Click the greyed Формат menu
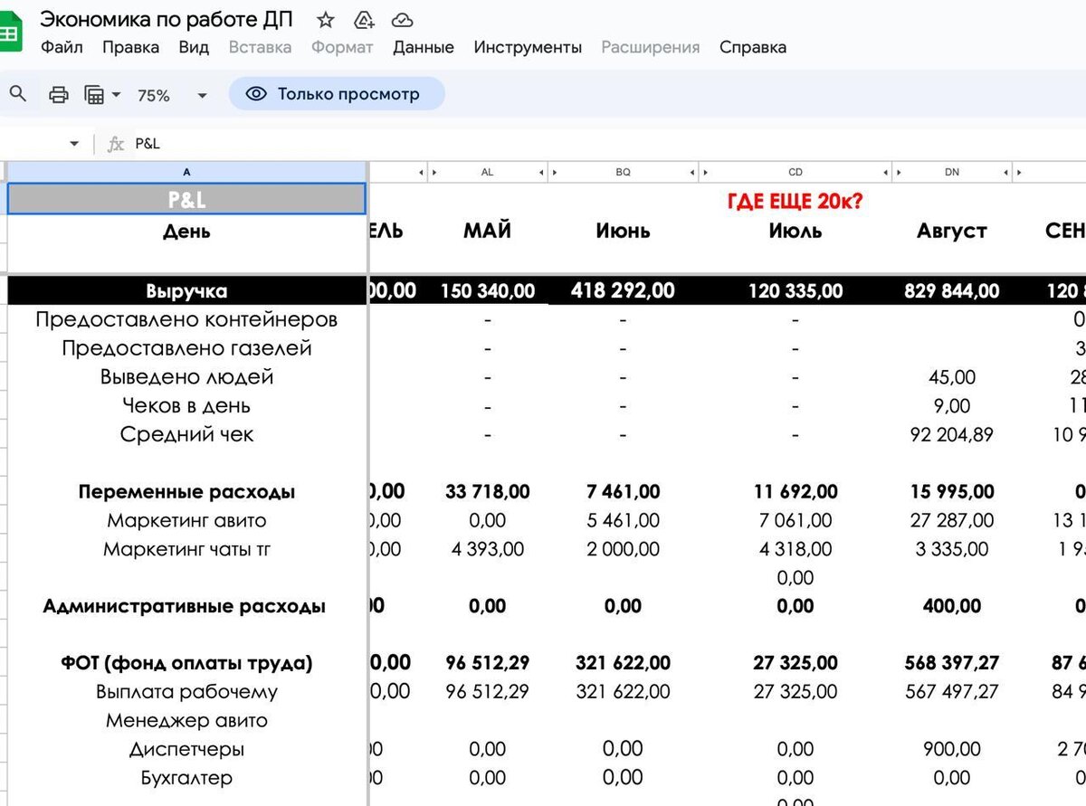 pos(342,47)
